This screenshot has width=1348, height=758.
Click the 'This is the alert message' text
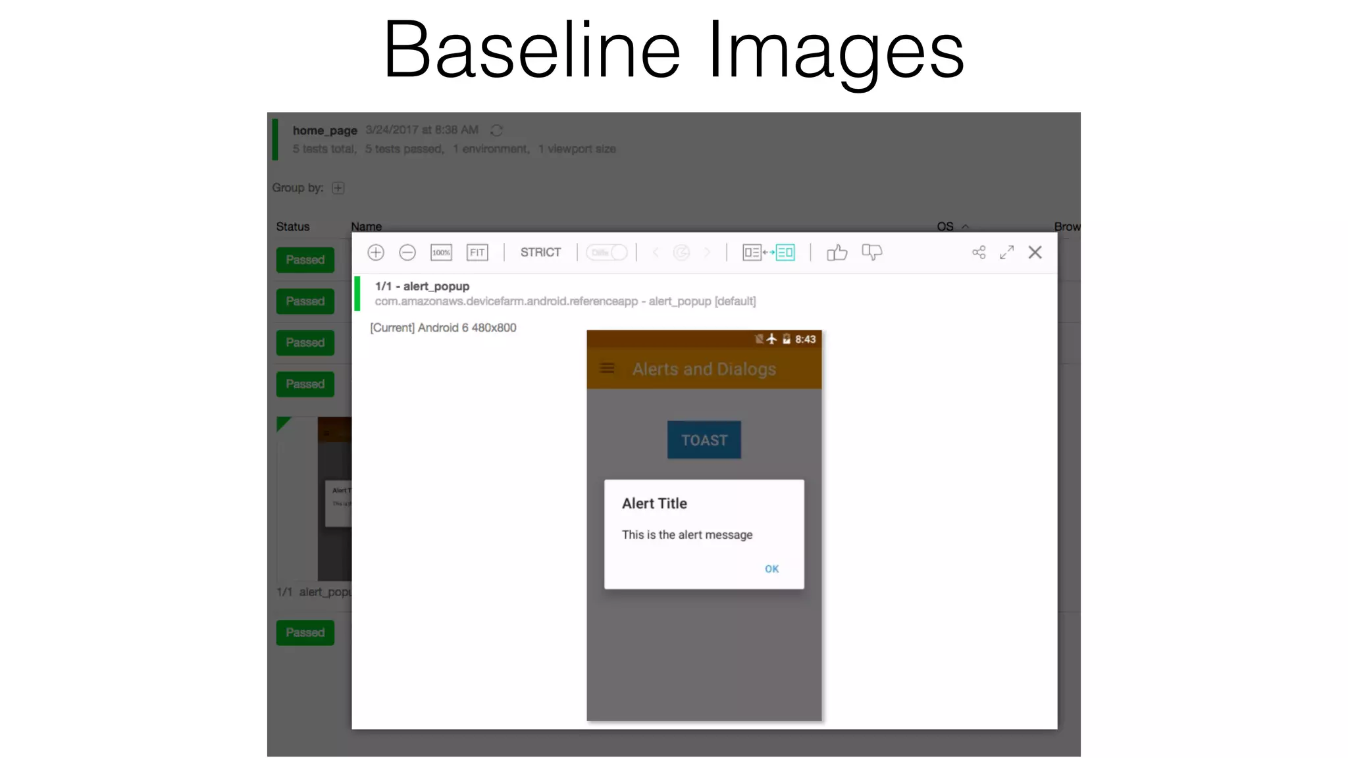coord(687,535)
